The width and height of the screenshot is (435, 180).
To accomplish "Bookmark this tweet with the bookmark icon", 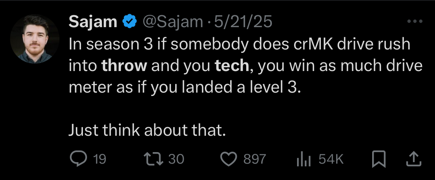I will pos(378,159).
